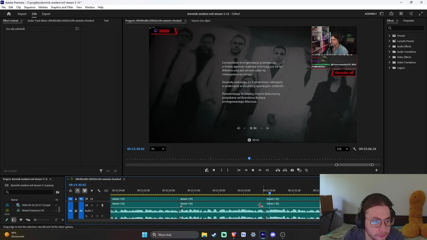The height and width of the screenshot is (240, 427).
Task: Open the Button Editor plus icon
Action: 376,170
